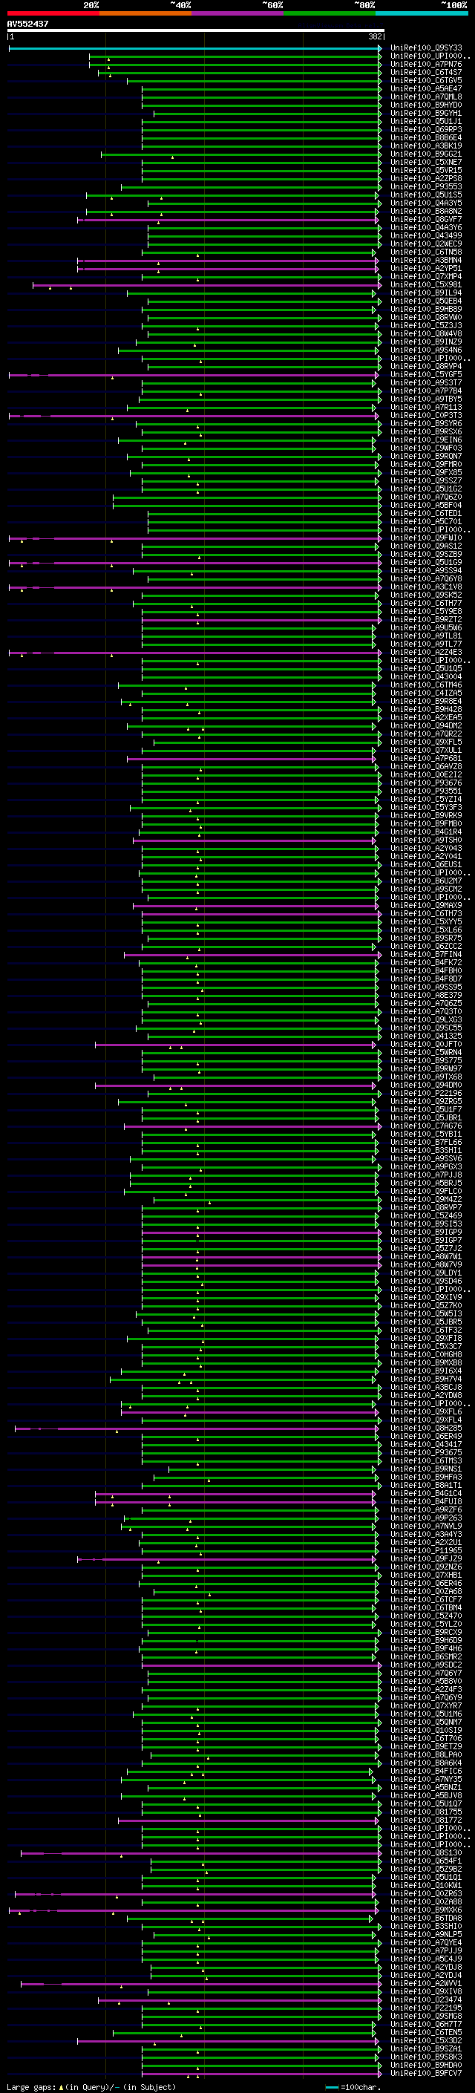This screenshot has height=2093, width=475.
Task: Select hit UniRef100_A7PN76
Action: (x=426, y=64)
